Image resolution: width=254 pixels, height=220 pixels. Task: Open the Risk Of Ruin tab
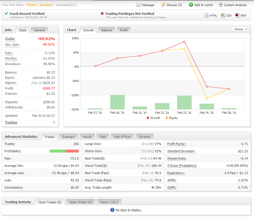pyautogui.click(x=122, y=137)
